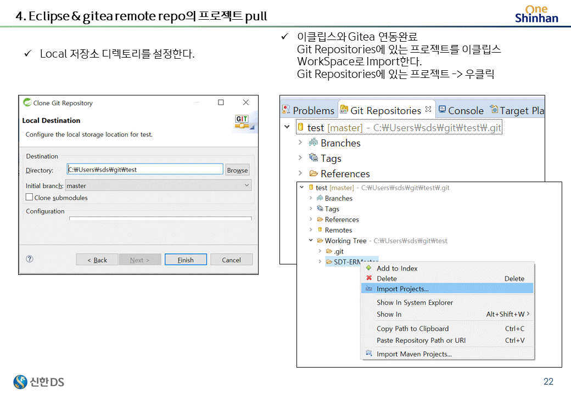571x395 pixels.
Task: Click the disabled Next > button
Action: [x=140, y=259]
